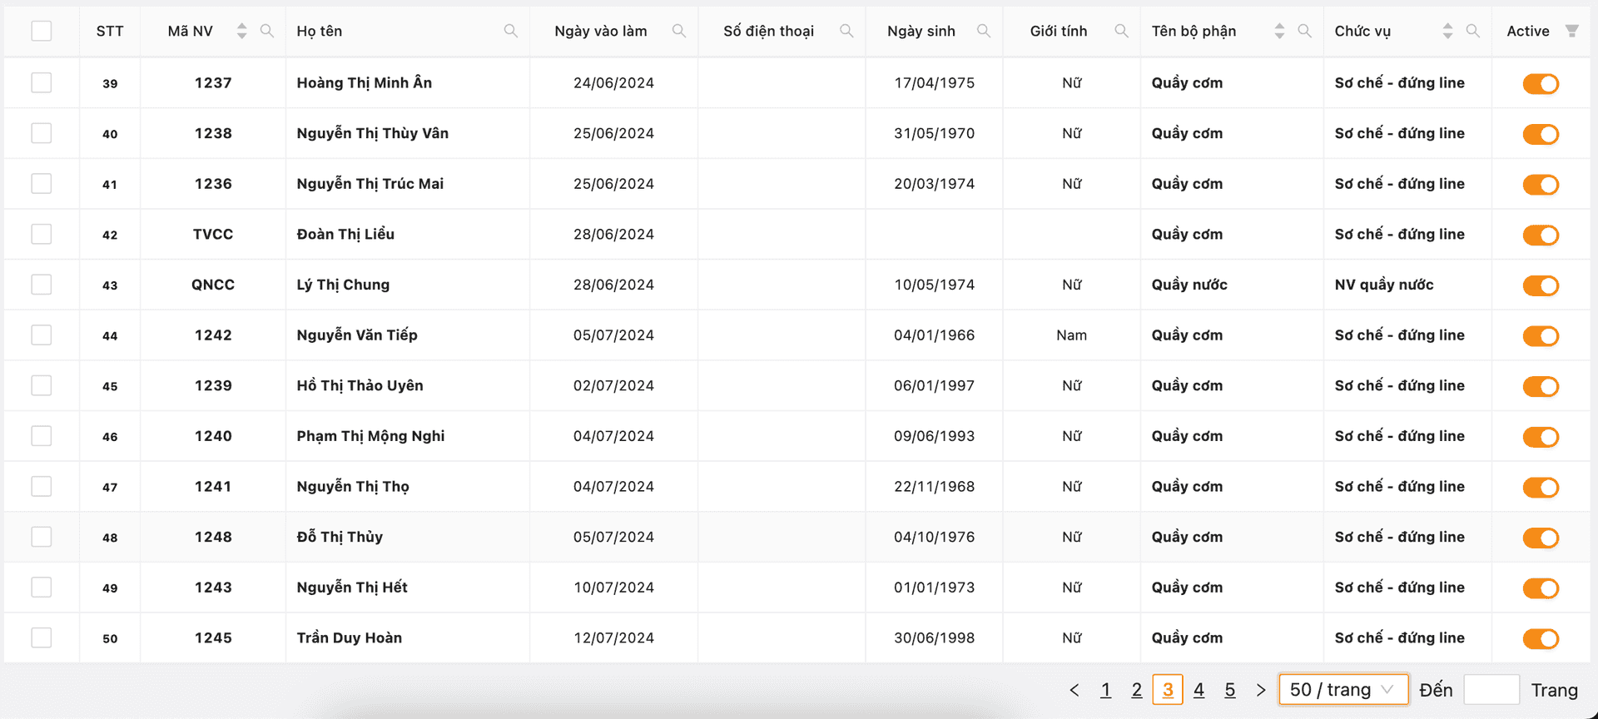The width and height of the screenshot is (1598, 719).
Task: Disable Active toggle for Lý Thị Chung
Action: (1541, 285)
